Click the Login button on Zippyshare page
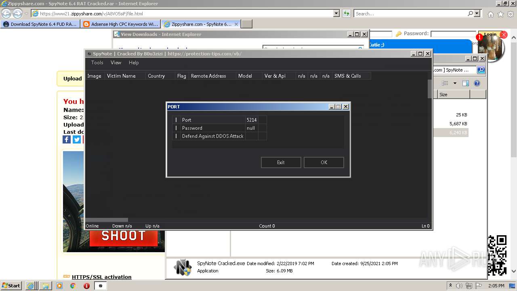517x291 pixels. [490, 34]
